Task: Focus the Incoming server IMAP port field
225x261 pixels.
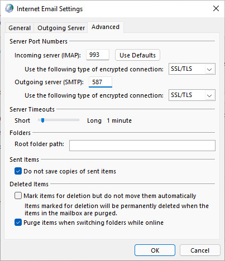Action: (98, 55)
